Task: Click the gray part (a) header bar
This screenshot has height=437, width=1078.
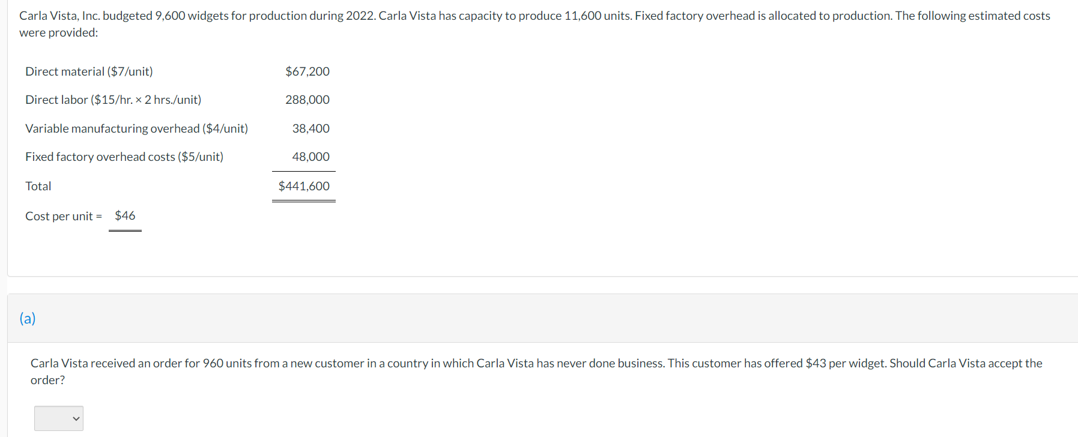Action: (543, 318)
